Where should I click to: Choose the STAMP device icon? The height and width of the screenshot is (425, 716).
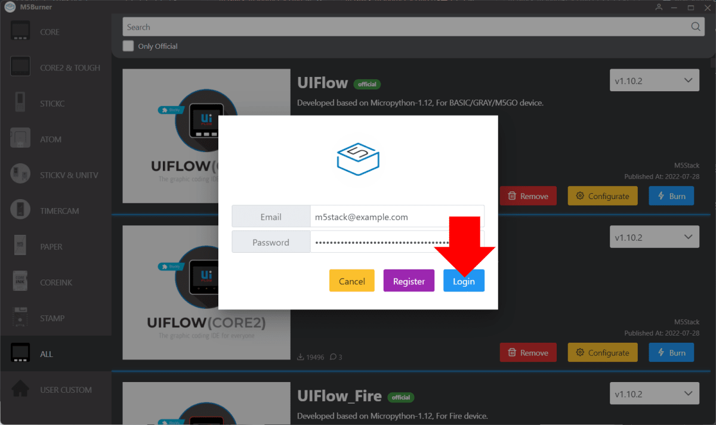click(x=20, y=318)
